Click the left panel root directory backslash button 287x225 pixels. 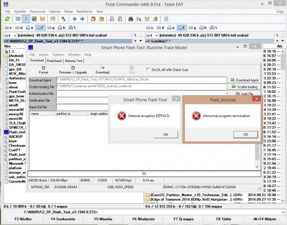coord(135,36)
